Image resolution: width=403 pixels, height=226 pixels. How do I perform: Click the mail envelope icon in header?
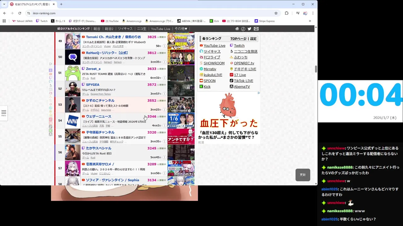tap(256, 29)
